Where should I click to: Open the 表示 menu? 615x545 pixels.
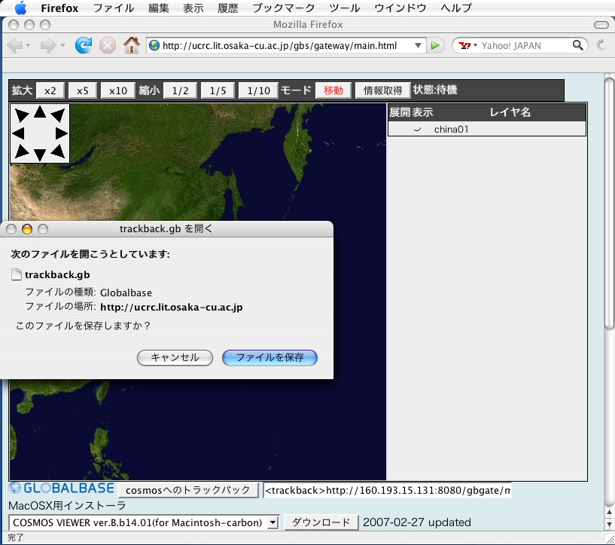tap(193, 8)
